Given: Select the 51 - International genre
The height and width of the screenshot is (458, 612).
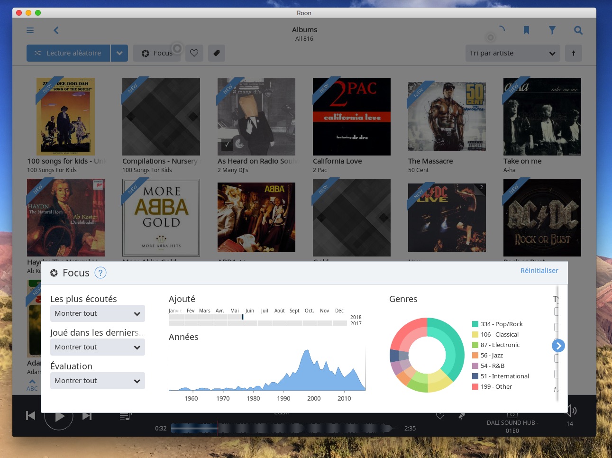Looking at the screenshot, I should 501,376.
